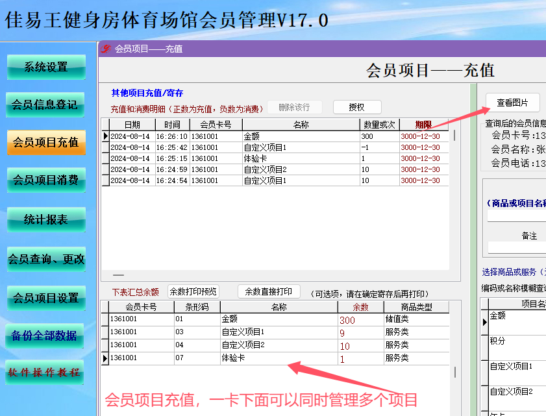The image size is (546, 416).
Task: Open 会员项目消费 sidebar button
Action: click(x=46, y=180)
